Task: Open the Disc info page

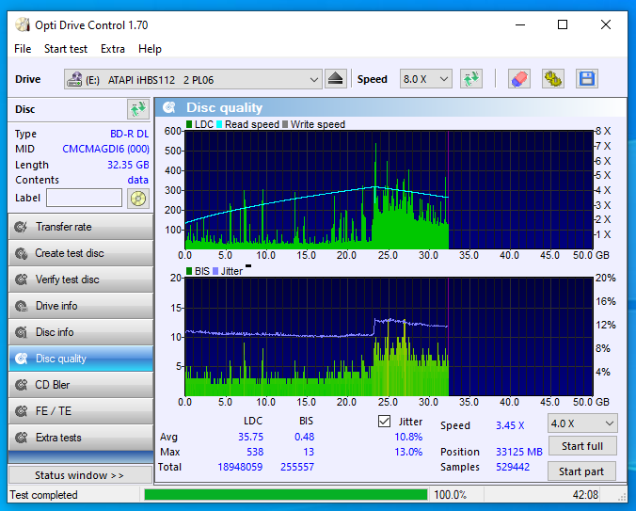Action: click(x=81, y=332)
